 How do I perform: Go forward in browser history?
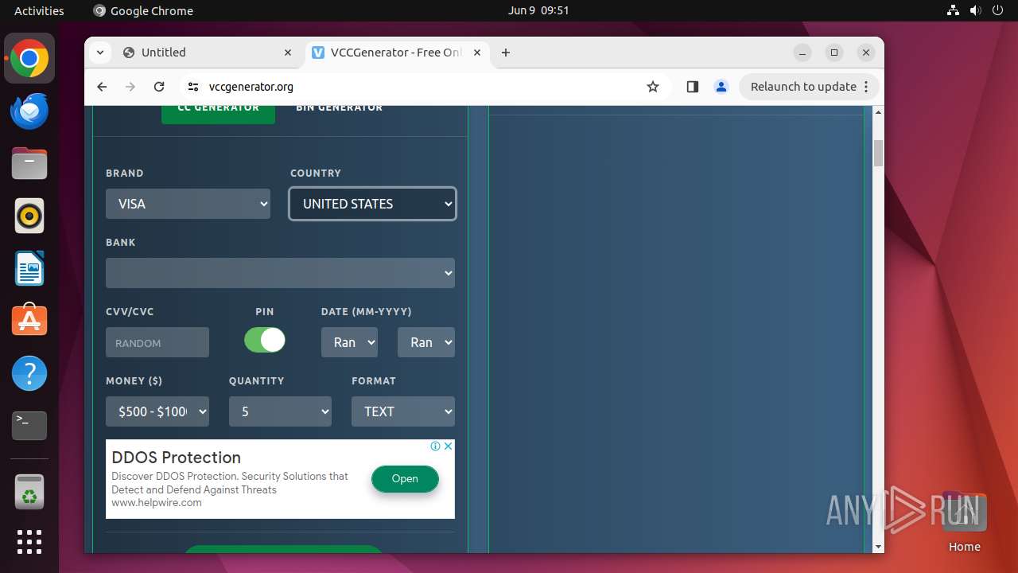[130, 87]
